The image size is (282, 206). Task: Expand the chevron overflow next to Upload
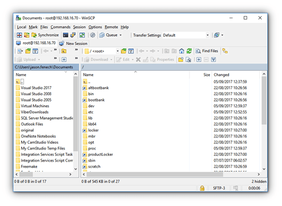[55, 58]
